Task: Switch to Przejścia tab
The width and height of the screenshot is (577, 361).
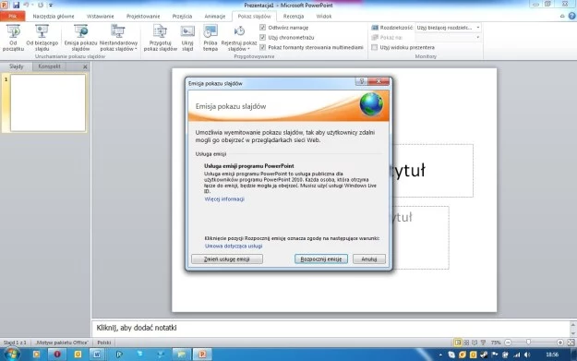Action: point(182,17)
